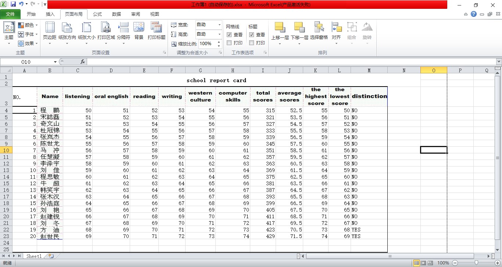The image size is (502, 267).
Task: Open theme Colors (颜色) menu
Action: pos(28,25)
